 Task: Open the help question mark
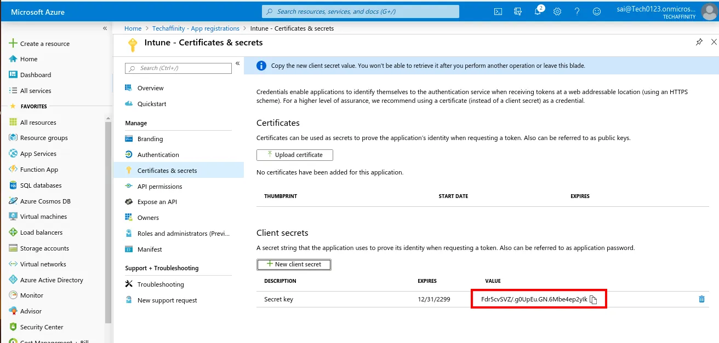coord(577,11)
